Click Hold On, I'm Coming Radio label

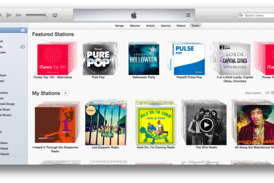[156, 148]
